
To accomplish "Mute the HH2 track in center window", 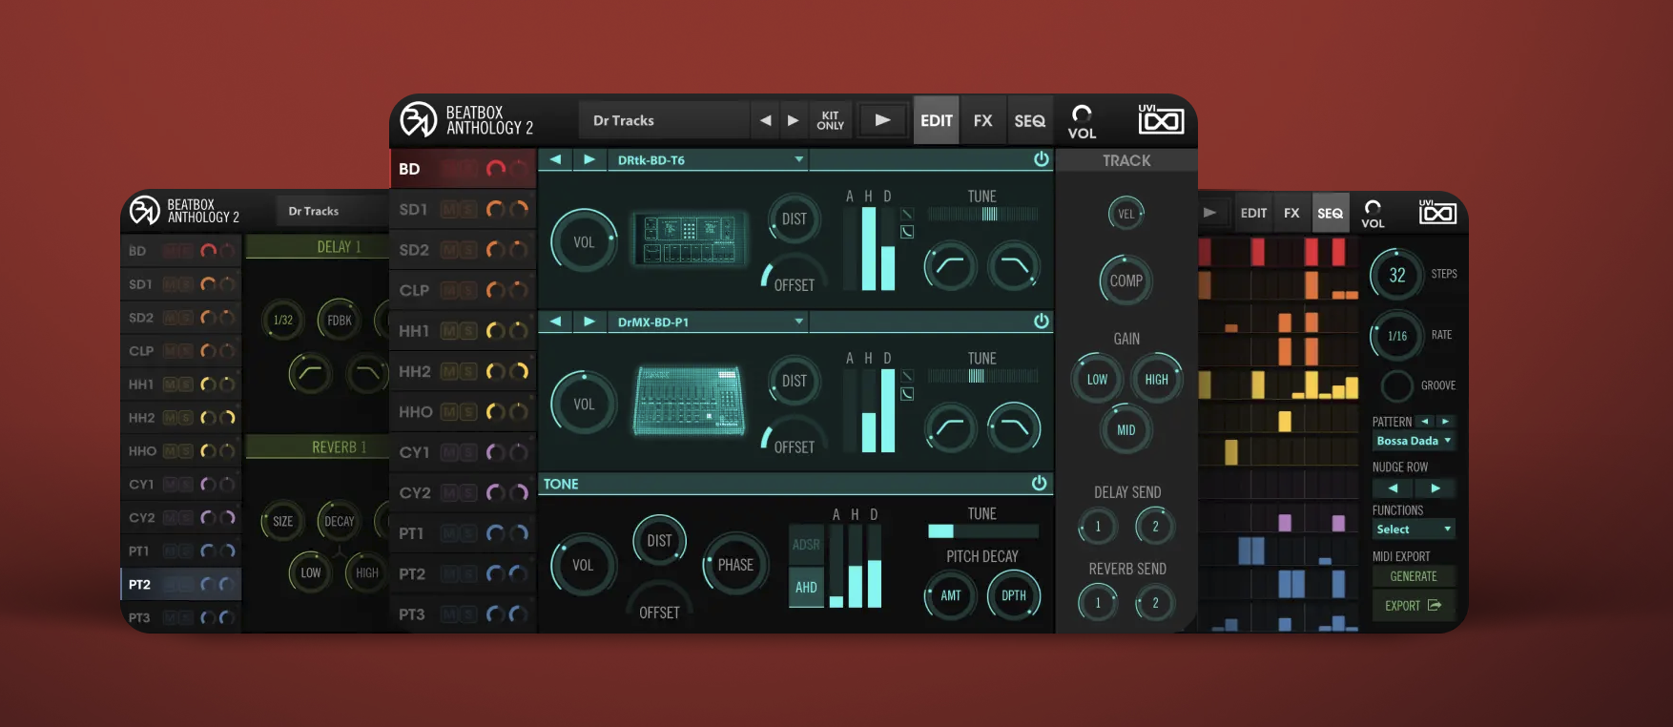I will click(450, 371).
